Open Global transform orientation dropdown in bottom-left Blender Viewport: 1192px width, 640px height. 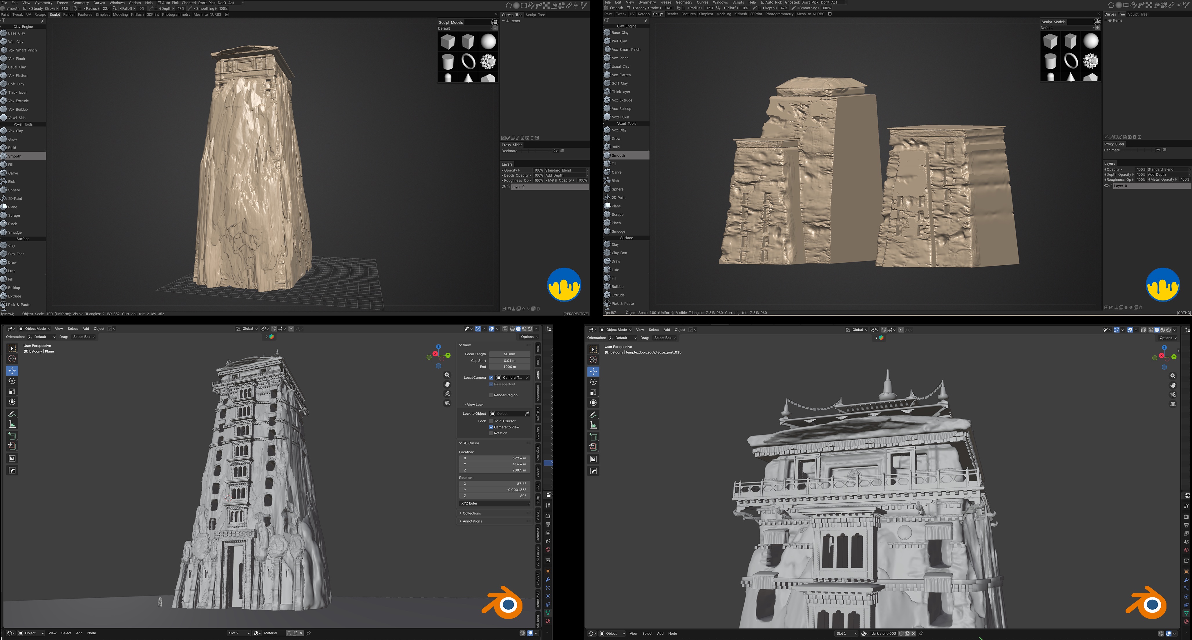[247, 329]
